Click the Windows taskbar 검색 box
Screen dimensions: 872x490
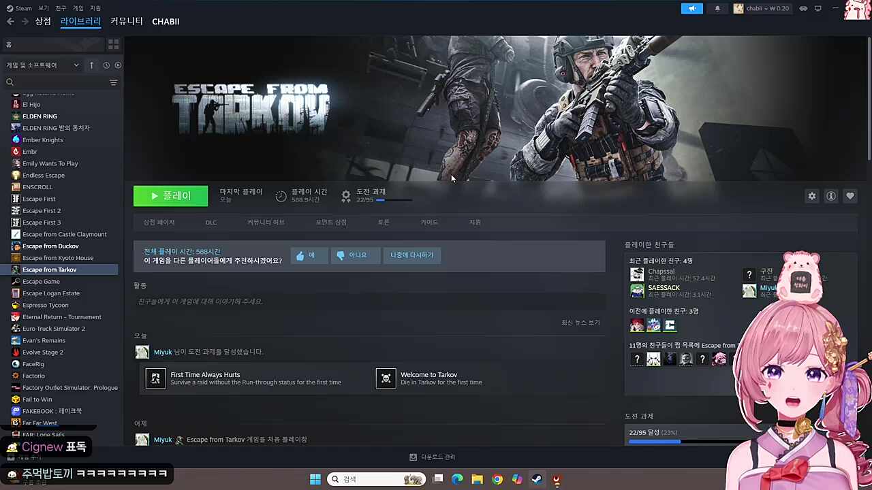point(376,479)
